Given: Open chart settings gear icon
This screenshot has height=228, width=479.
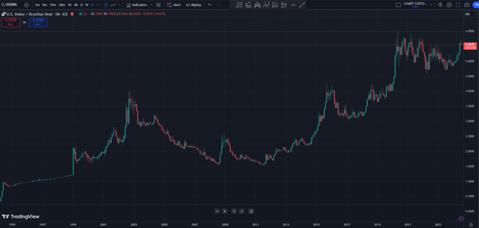Looking at the screenshot, I should [x=449, y=5].
